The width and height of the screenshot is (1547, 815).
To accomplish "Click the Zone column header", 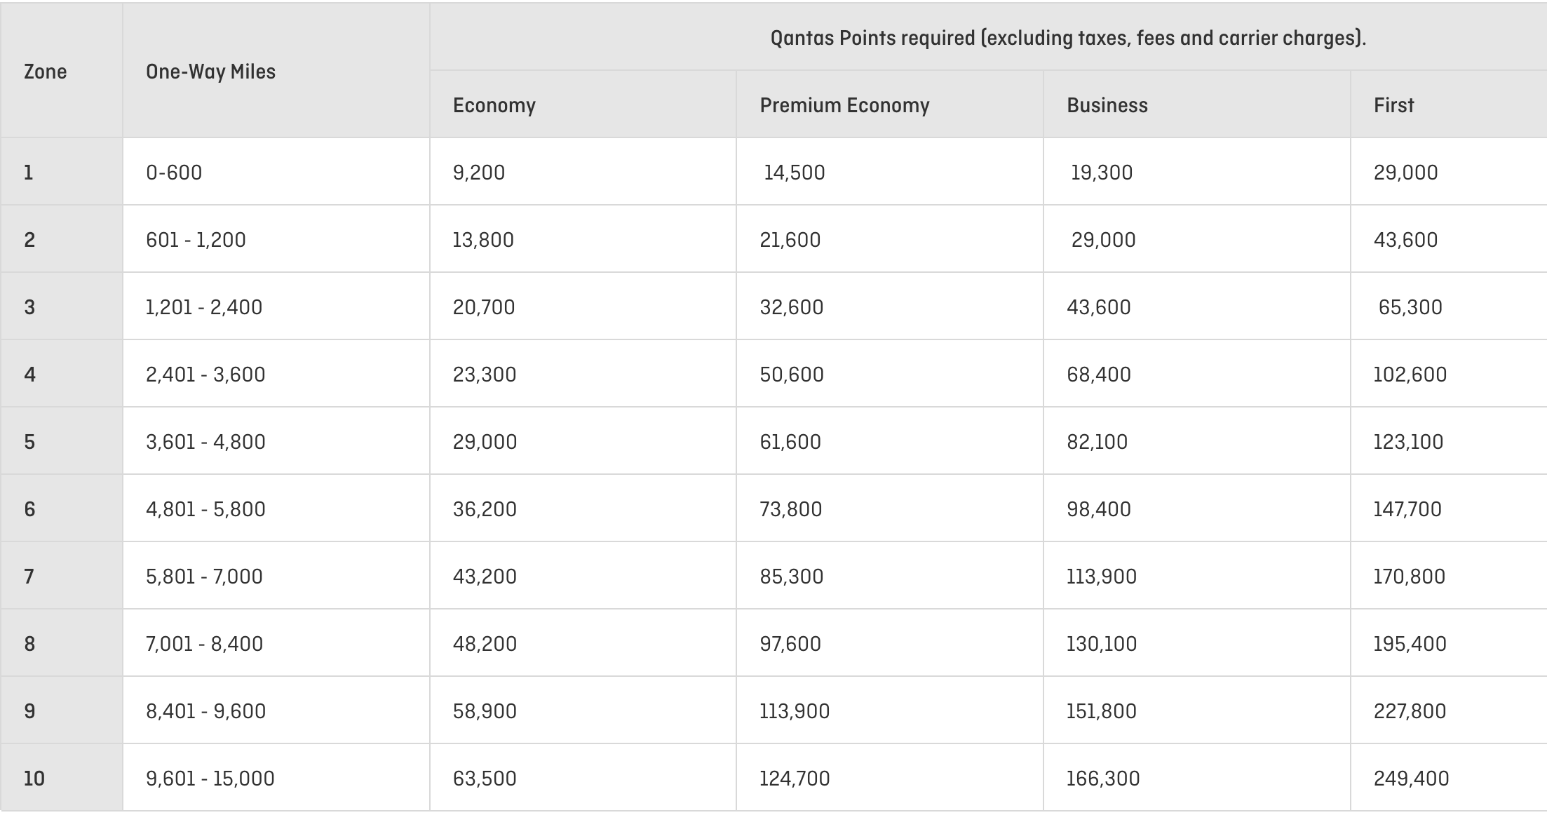I will [x=46, y=72].
